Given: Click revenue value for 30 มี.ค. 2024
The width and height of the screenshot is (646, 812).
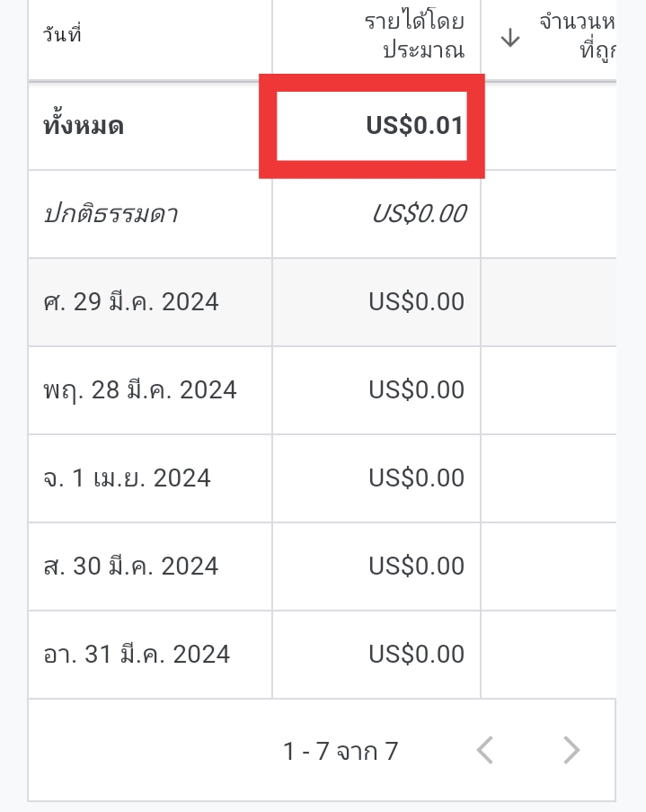Looking at the screenshot, I should pos(416,567).
